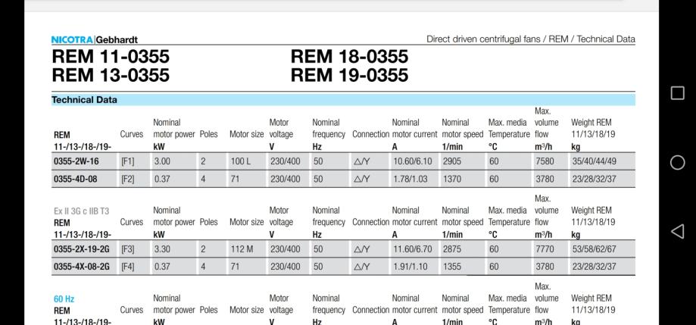The image size is (696, 325).
Task: Select curve reference [F4]
Action: pos(127,267)
